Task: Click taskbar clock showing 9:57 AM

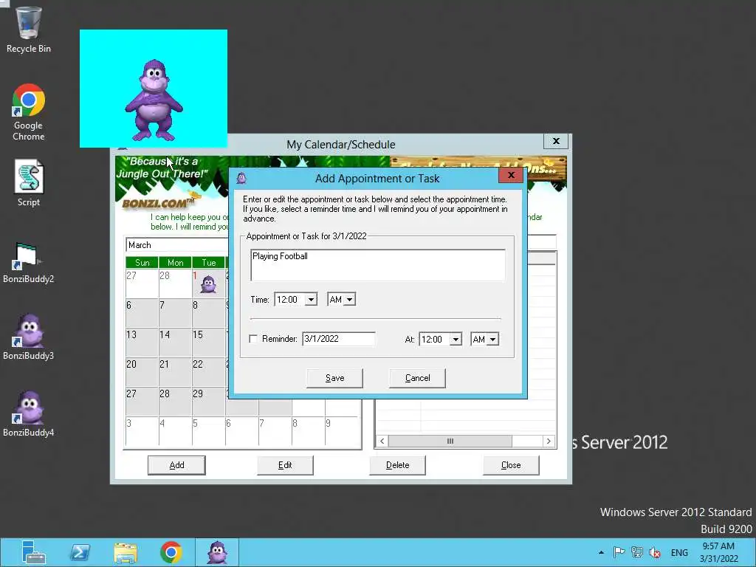Action: tap(718, 552)
